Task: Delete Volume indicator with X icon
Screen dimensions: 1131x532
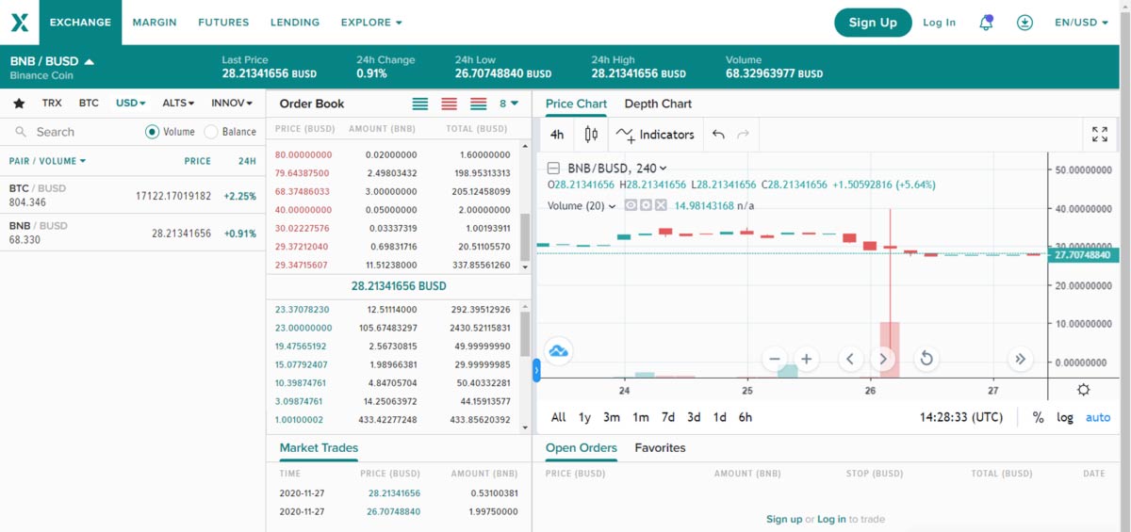Action: click(x=661, y=205)
